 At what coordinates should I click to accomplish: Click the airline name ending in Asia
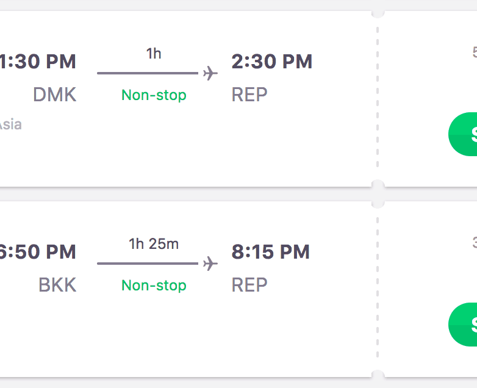click(x=10, y=124)
